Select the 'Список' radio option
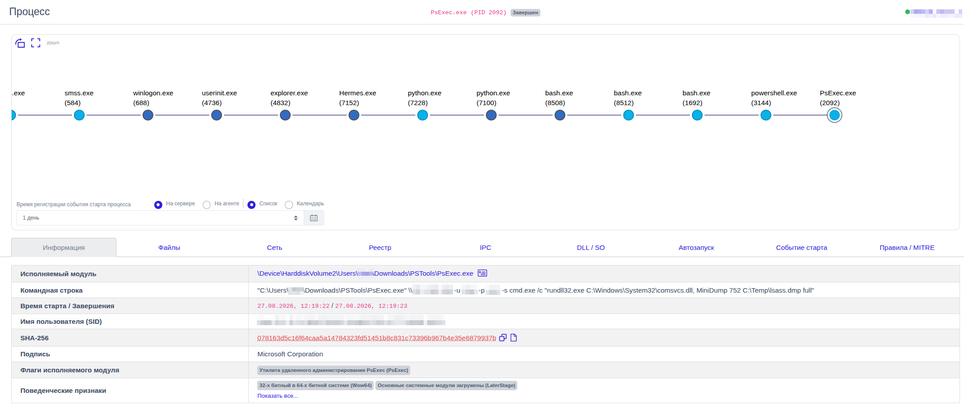This screenshot has height=404, width=964. [x=251, y=205]
